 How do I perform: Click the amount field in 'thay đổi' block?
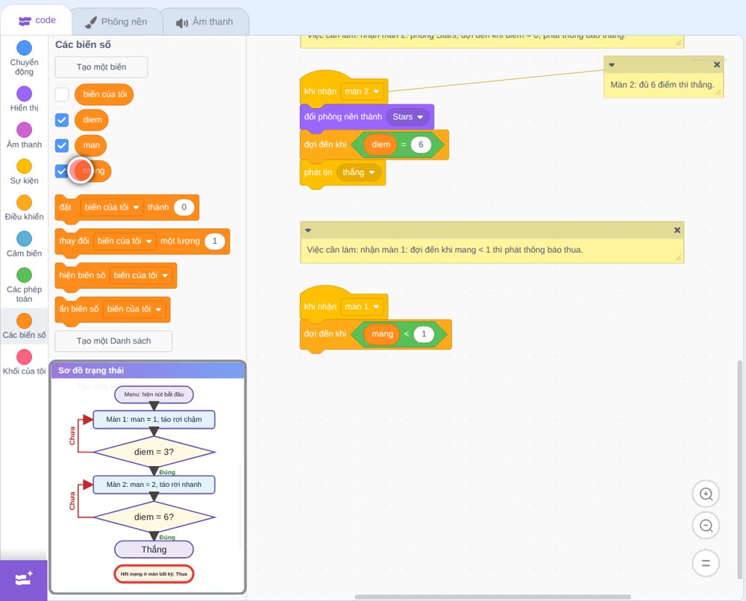215,241
